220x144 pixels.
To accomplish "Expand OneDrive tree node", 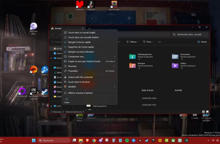I will click(51, 58).
